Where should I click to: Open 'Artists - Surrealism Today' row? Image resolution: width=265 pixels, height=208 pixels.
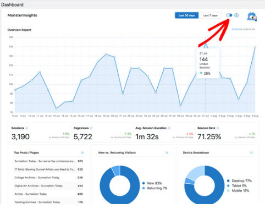tap(49, 194)
